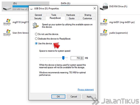Screen dimensions: 140x105
Task: Open the Security tab
Action: click(x=38, y=18)
